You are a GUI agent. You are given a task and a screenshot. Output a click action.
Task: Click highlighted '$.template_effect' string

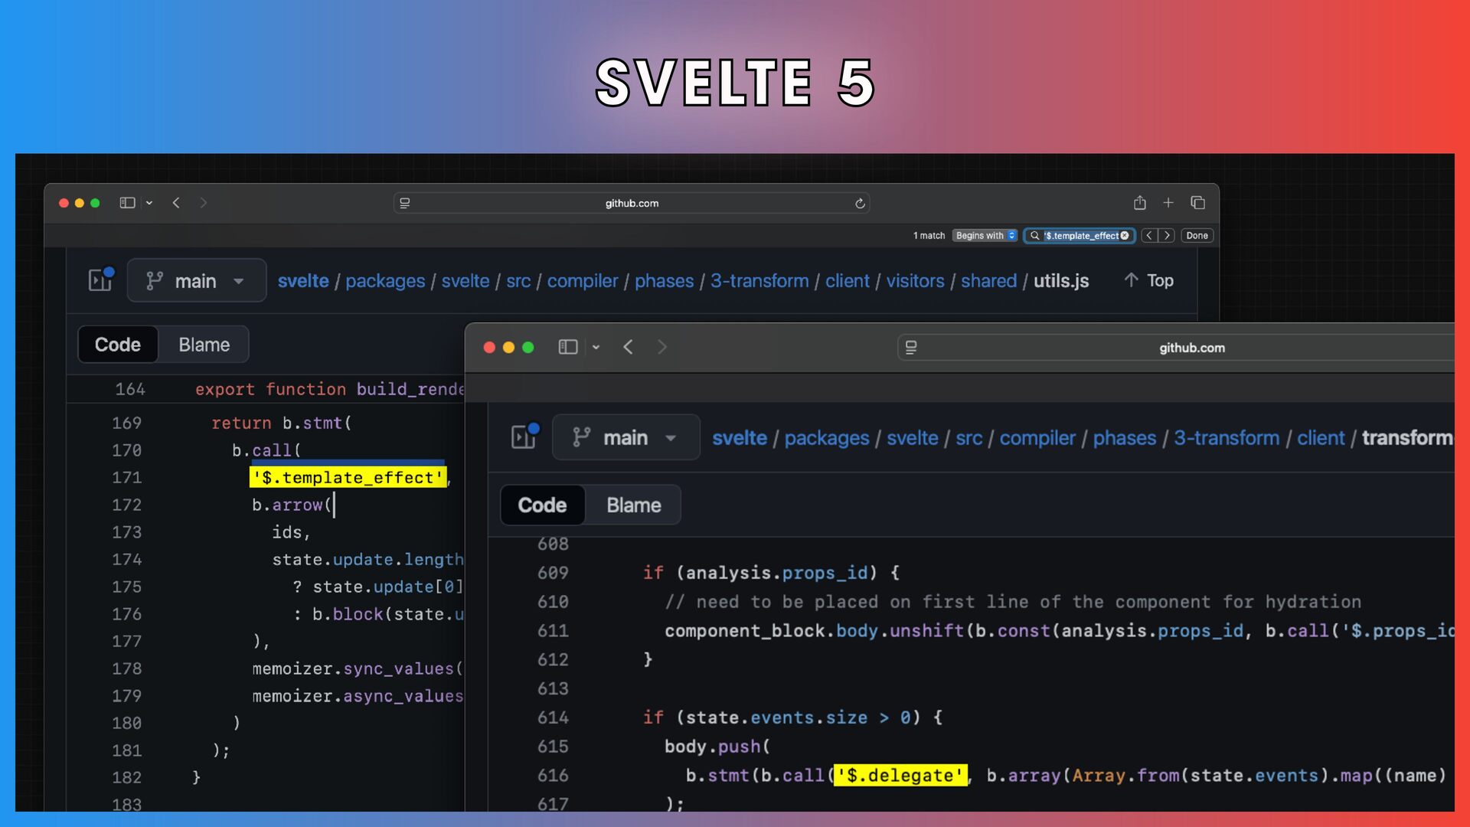pyautogui.click(x=348, y=478)
